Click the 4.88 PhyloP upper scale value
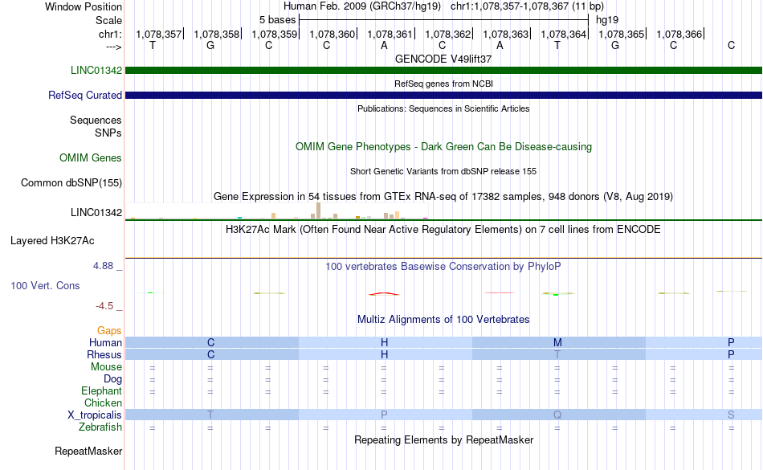 pyautogui.click(x=103, y=266)
